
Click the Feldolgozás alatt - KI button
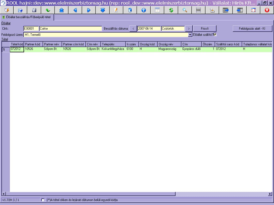click(252, 29)
